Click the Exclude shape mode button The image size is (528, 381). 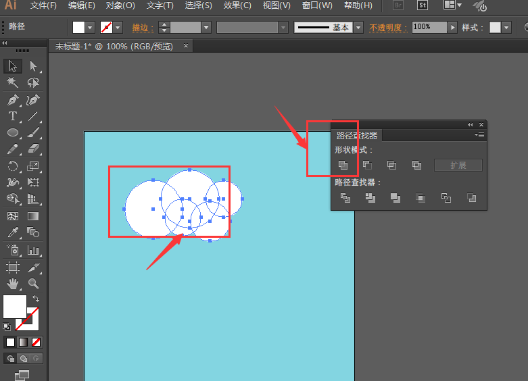click(416, 165)
